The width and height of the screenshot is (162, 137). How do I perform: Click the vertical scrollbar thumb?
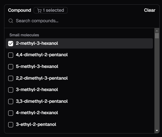[157, 36]
